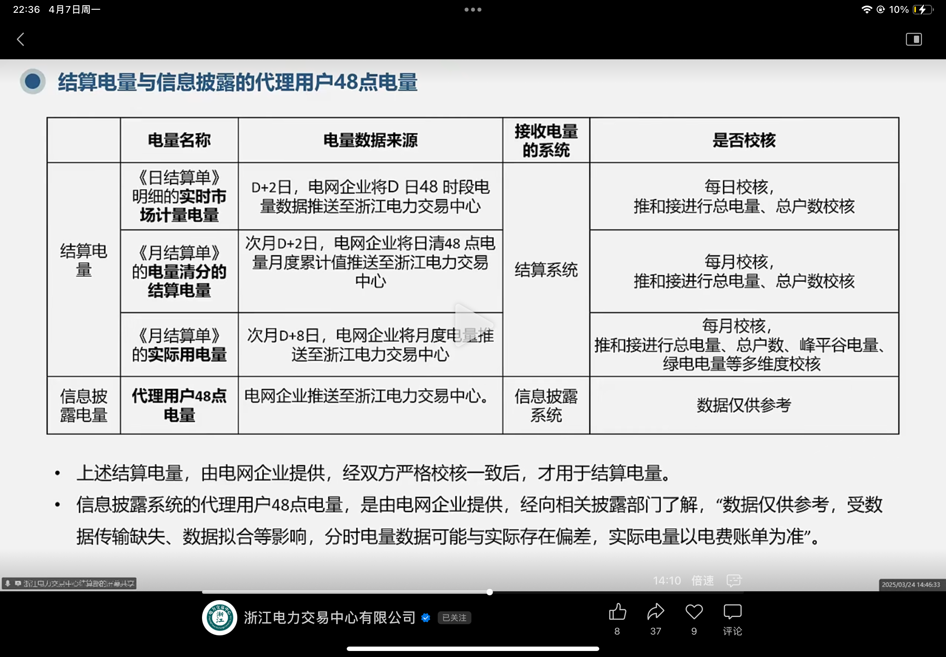Toggle danmaku bullet comments icon
This screenshot has width=946, height=657.
(734, 581)
